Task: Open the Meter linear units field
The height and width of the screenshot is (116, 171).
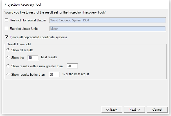Action: [x=108, y=29]
